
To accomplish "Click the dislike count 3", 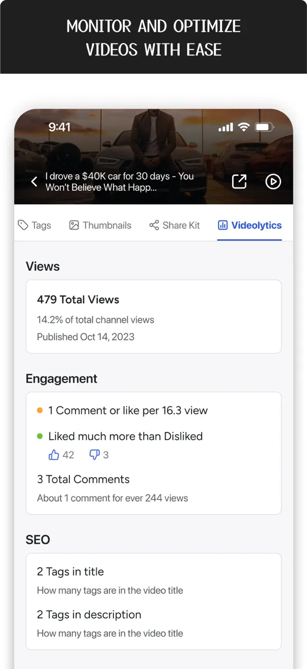I will point(106,455).
